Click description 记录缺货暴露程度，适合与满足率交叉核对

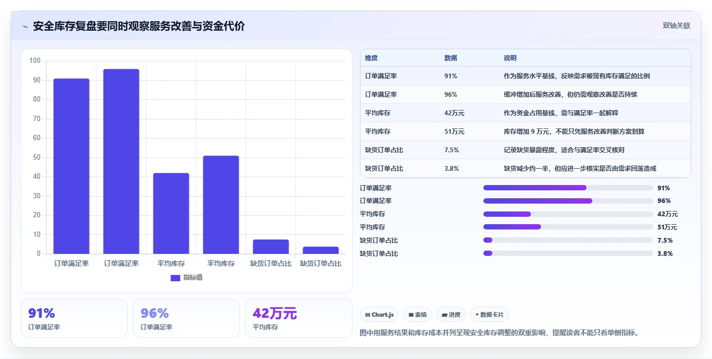[x=564, y=150]
